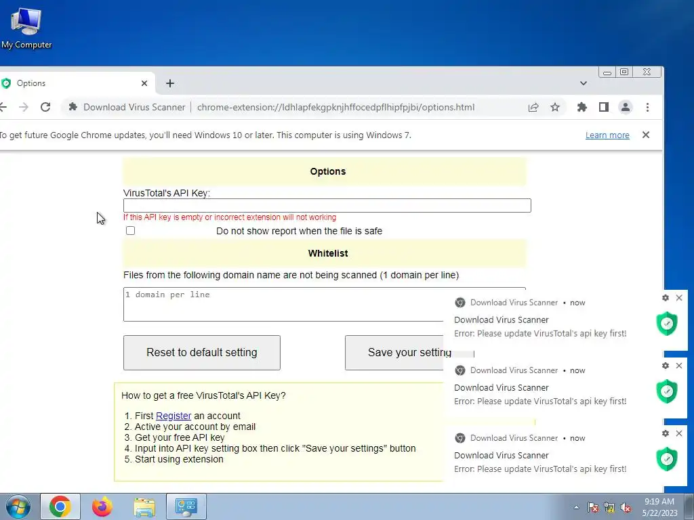
Task: Open settings gear on top notification
Action: point(666,298)
